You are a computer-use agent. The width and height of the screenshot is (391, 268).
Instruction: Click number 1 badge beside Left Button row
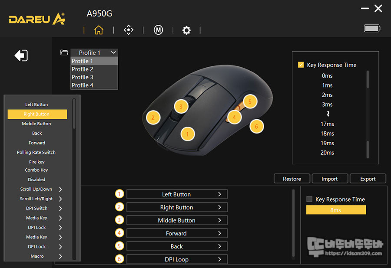(x=119, y=194)
